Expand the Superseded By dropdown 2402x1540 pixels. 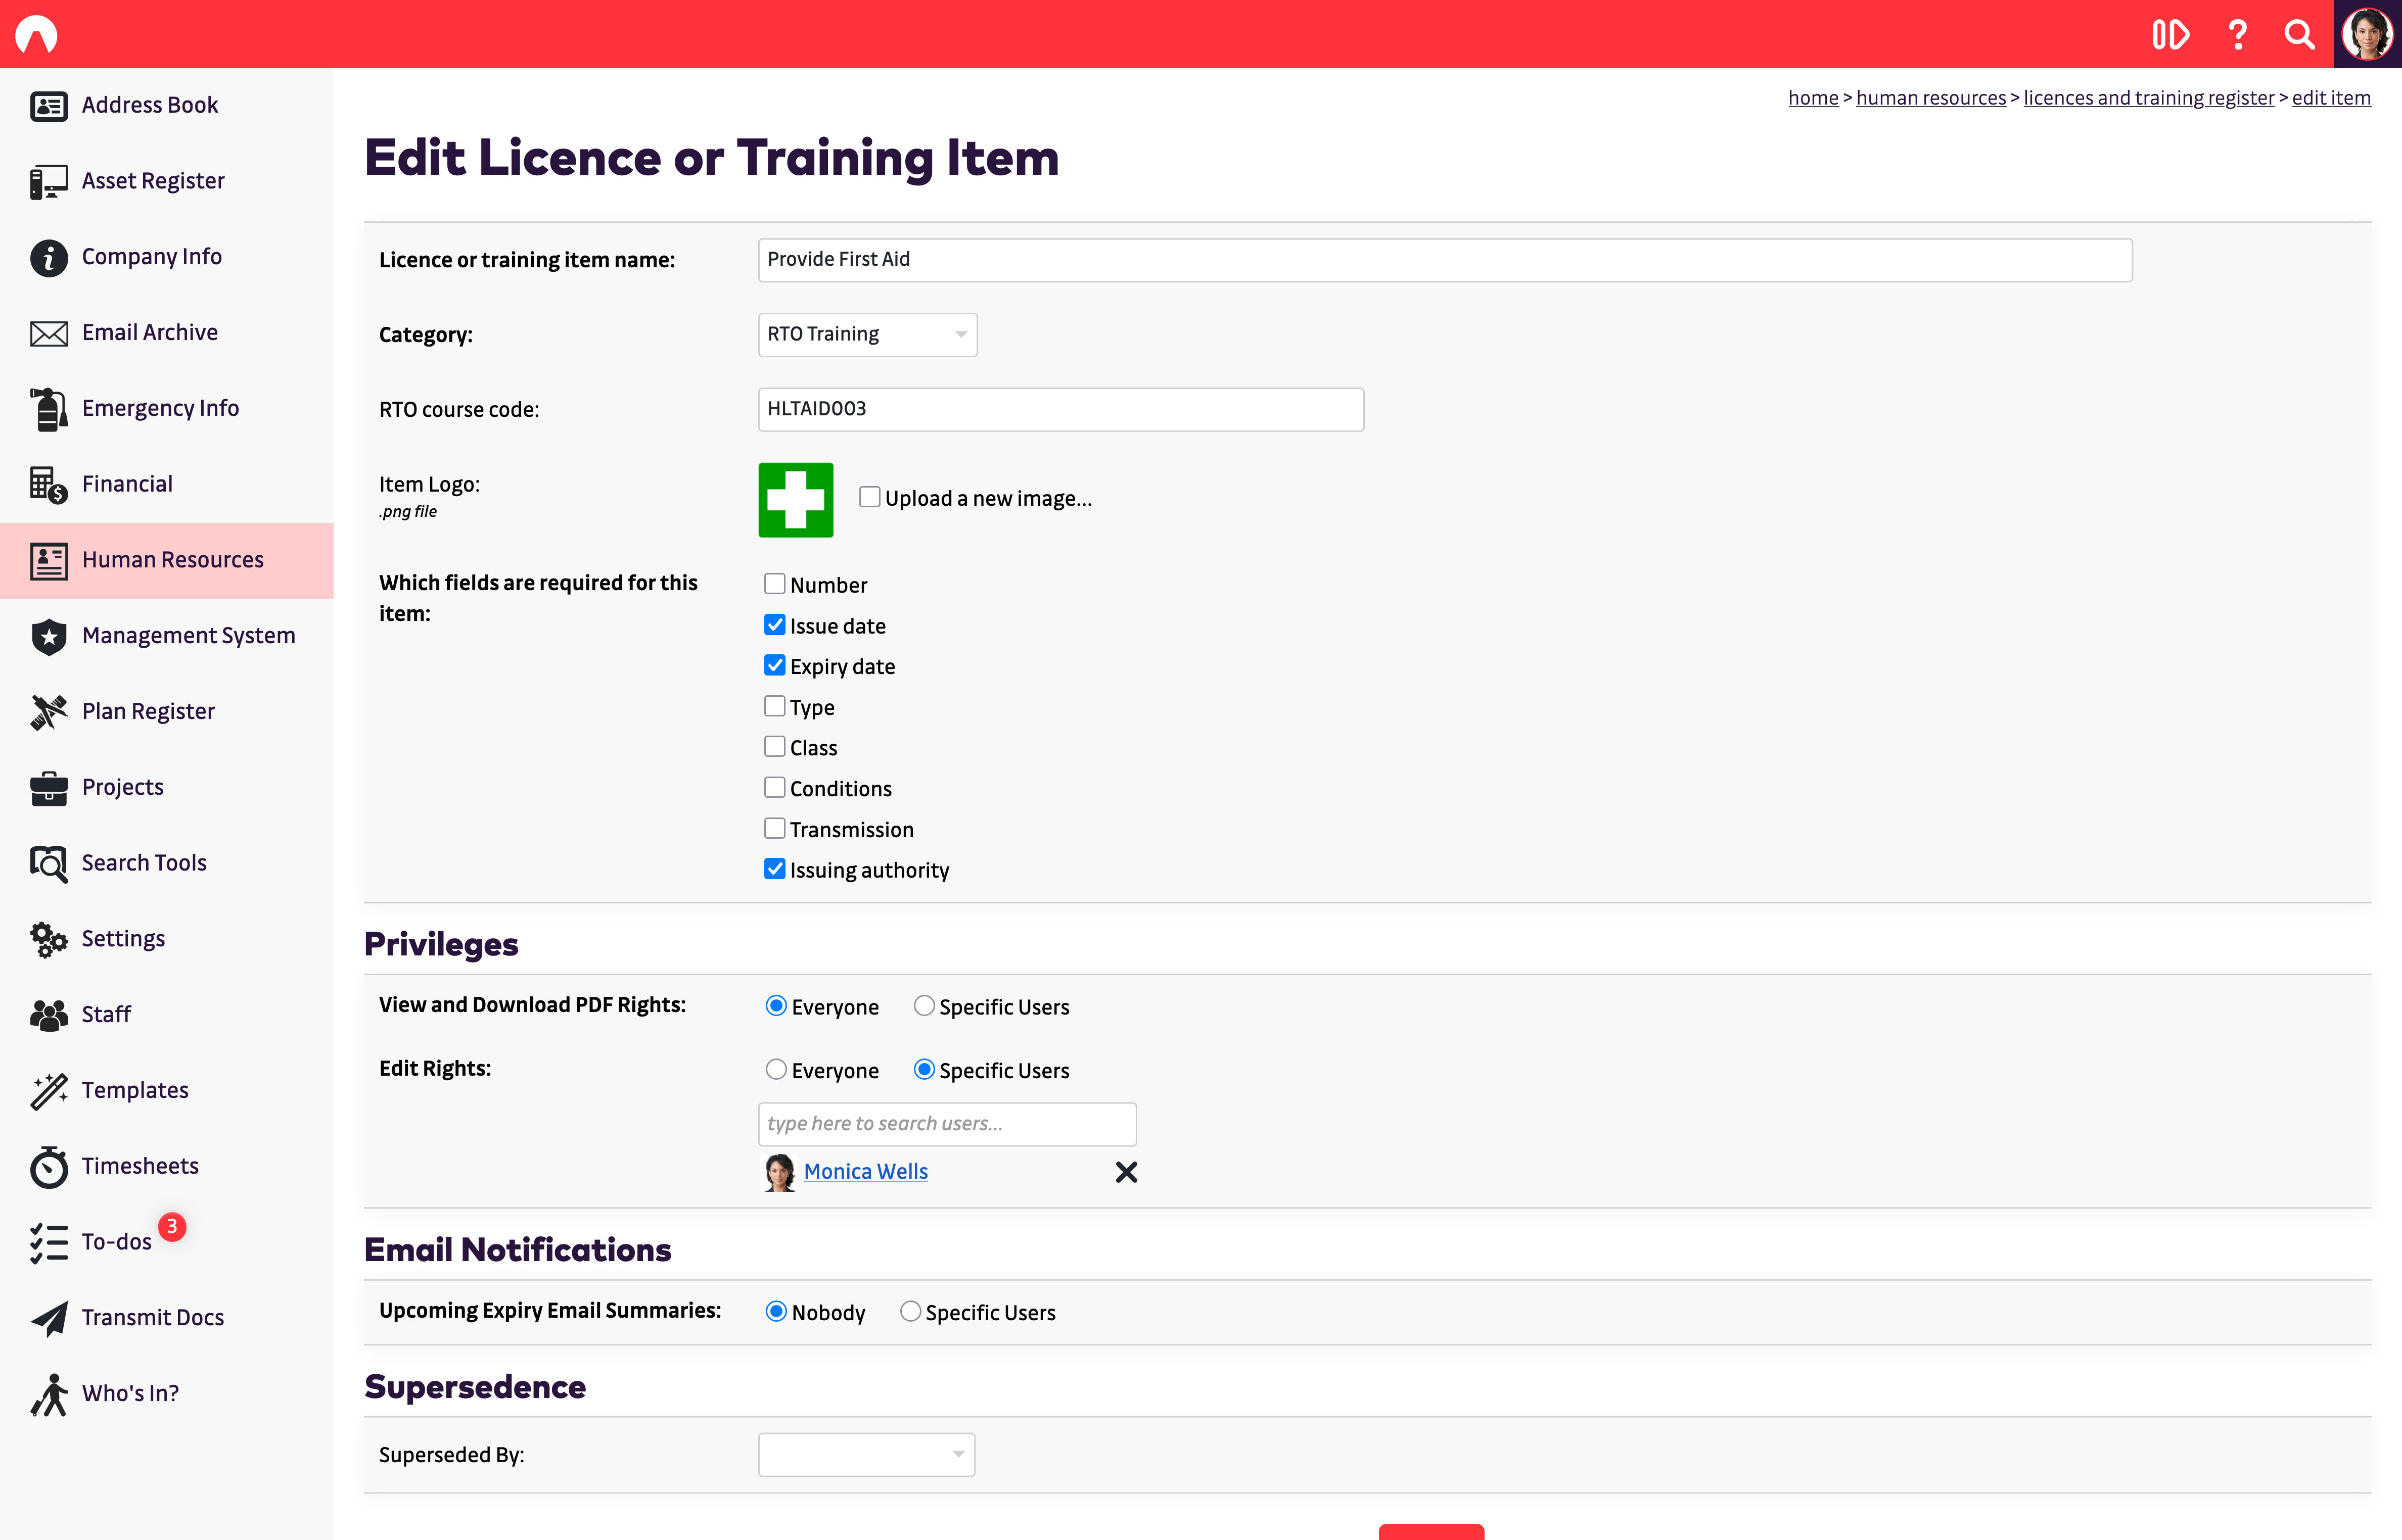pos(865,1455)
